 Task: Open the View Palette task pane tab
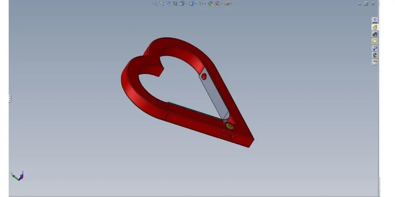tap(375, 48)
